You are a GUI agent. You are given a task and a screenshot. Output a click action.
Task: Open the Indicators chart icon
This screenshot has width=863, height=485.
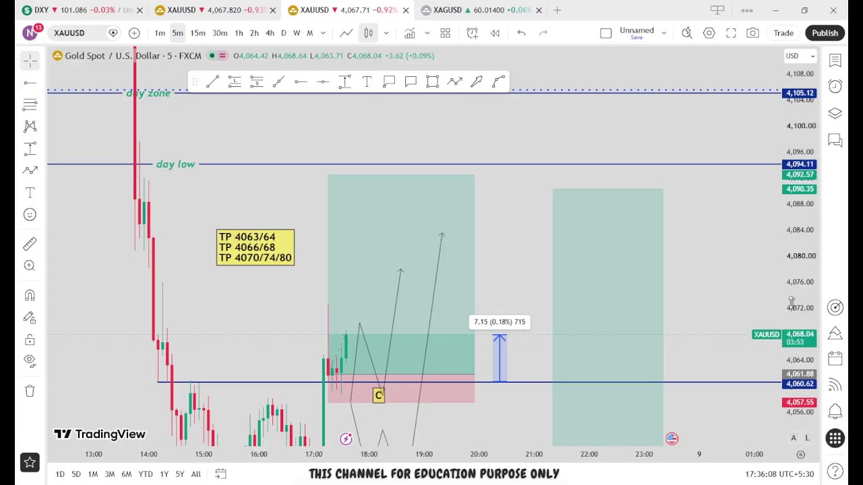coord(409,33)
